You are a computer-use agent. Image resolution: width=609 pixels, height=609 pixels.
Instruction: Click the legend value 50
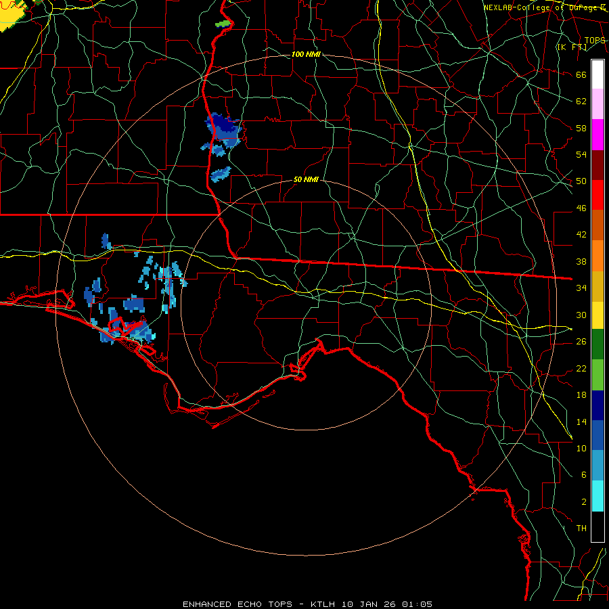[581, 181]
